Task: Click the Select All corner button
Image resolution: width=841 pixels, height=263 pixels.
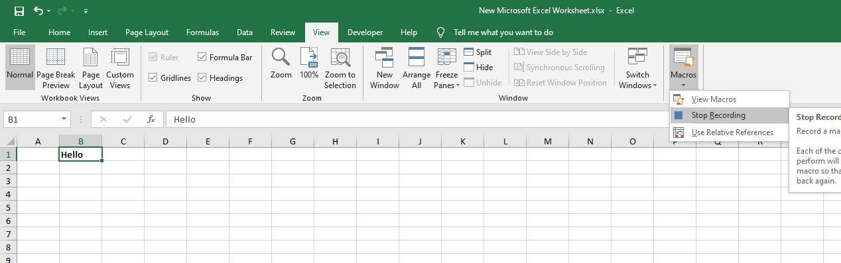Action: [x=8, y=141]
